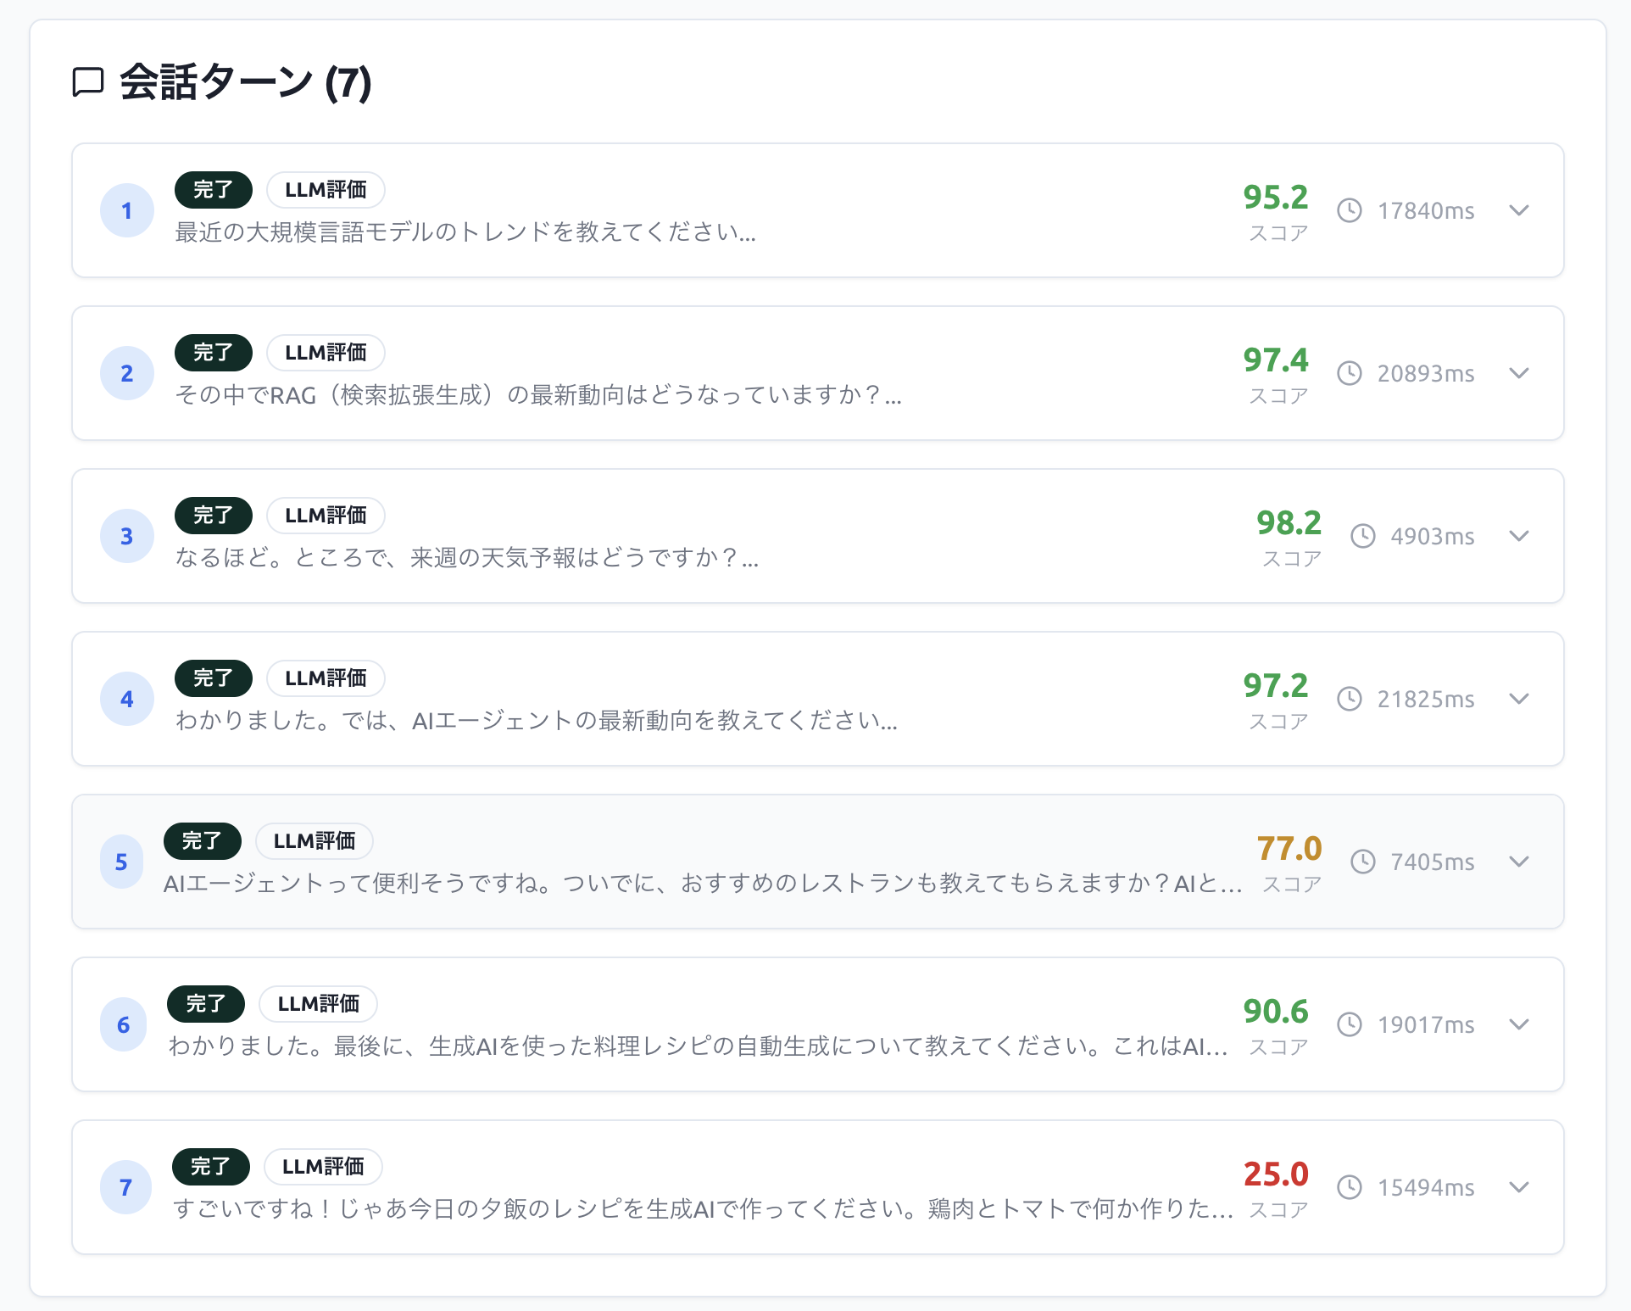
Task: Select the LLM評価 label on turn 7
Action: coord(322,1166)
